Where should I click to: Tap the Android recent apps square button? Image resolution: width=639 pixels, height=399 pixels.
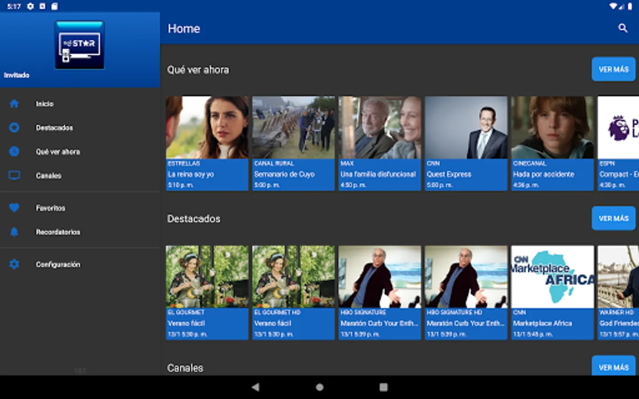[x=384, y=387]
